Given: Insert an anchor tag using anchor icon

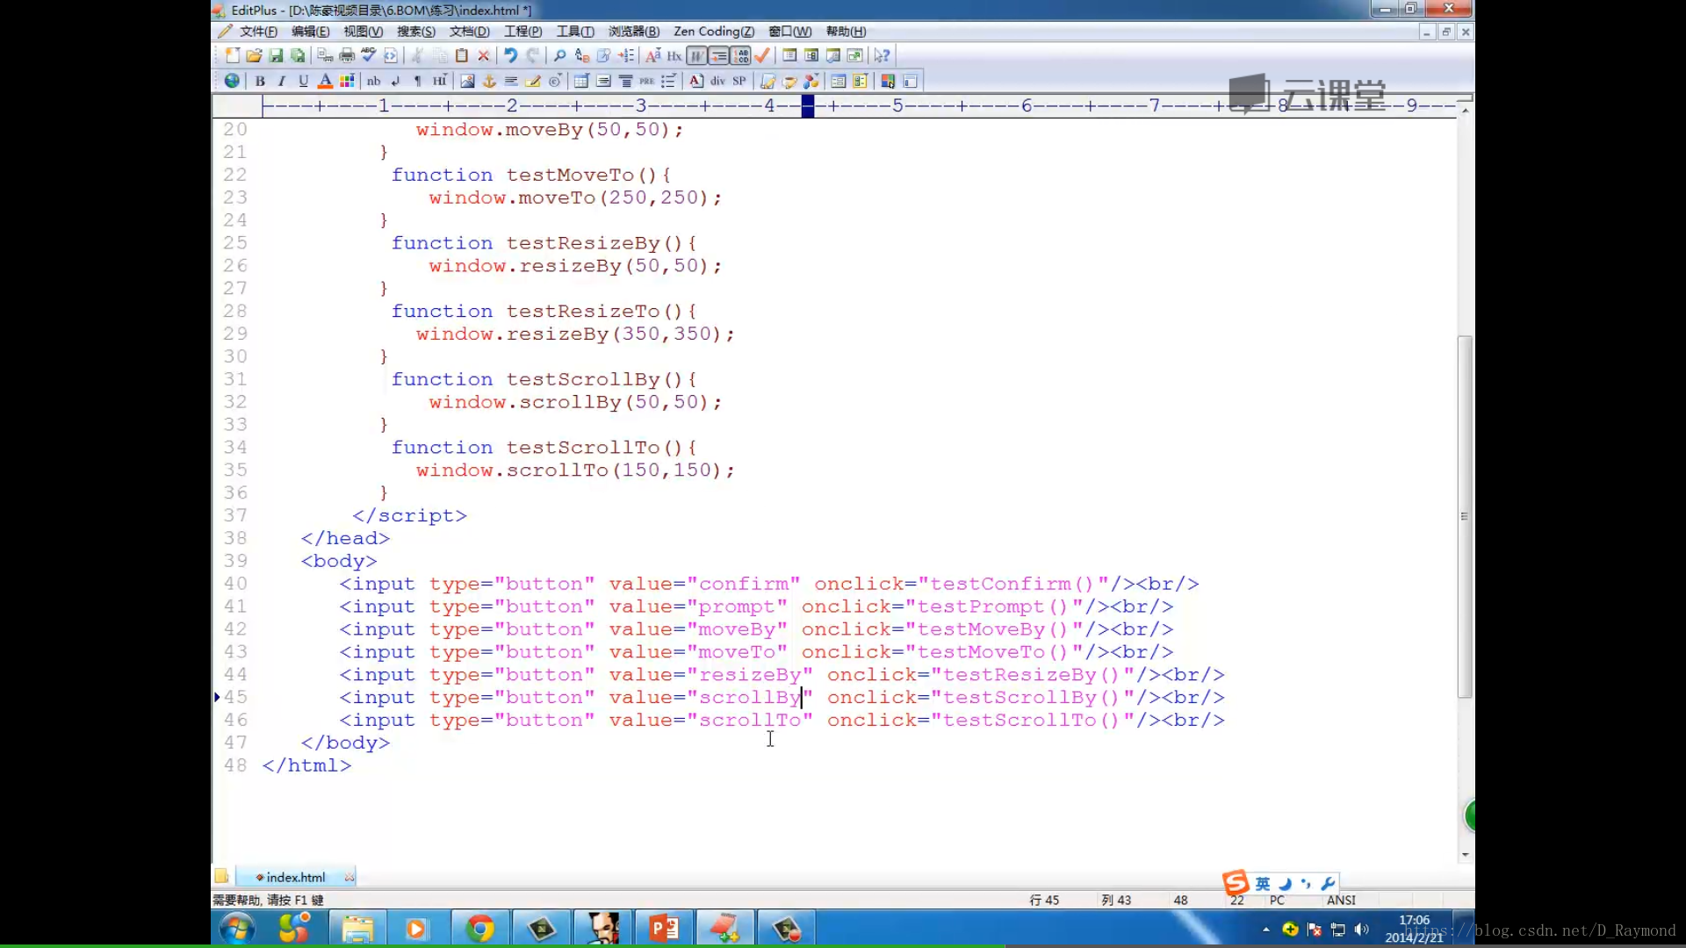Looking at the screenshot, I should (489, 81).
